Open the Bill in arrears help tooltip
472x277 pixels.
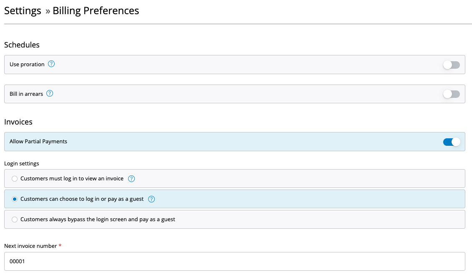[50, 93]
